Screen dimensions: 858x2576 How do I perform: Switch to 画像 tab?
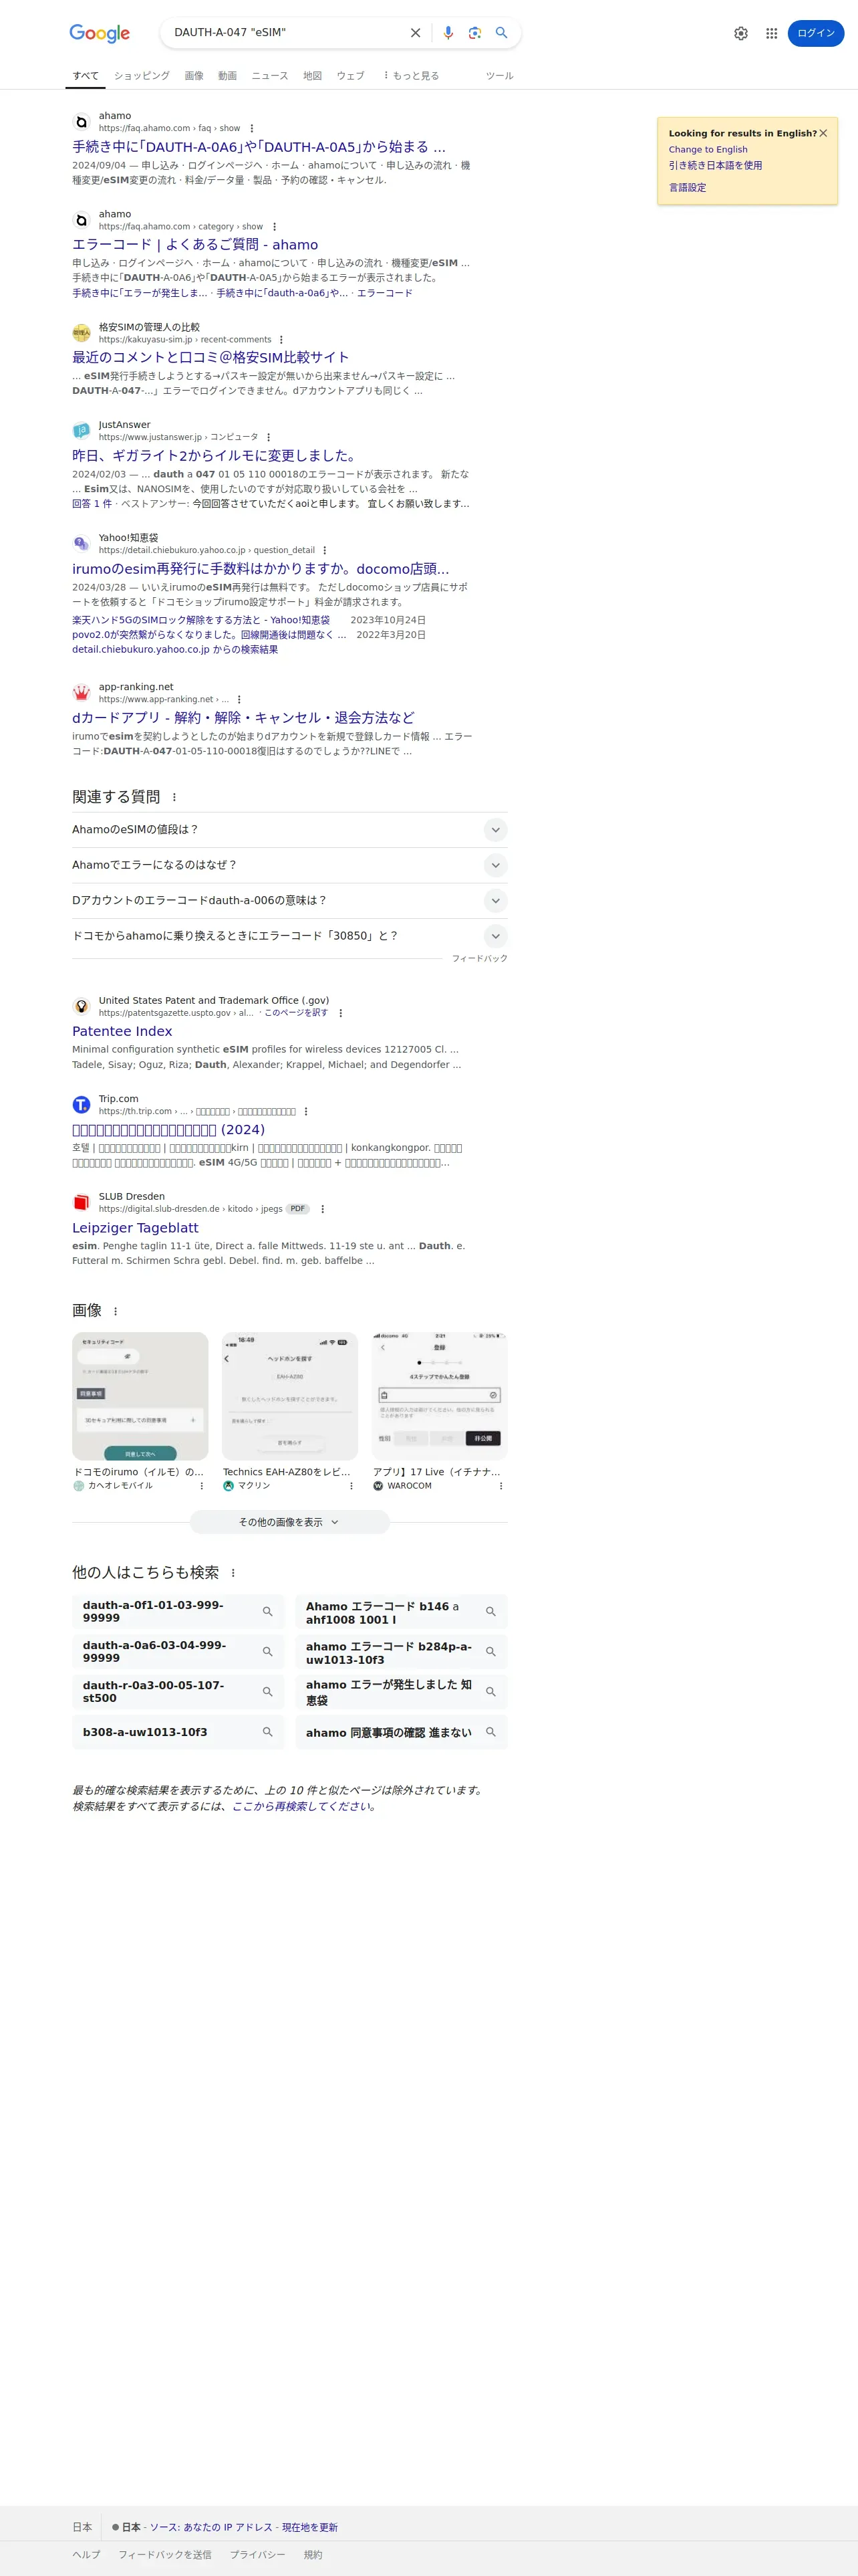coord(194,76)
